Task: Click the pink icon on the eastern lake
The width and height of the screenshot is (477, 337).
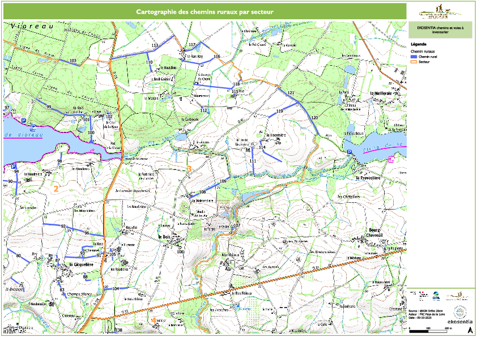Action: [391, 159]
